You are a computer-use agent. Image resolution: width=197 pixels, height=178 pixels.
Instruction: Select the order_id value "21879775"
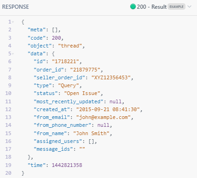[85, 70]
